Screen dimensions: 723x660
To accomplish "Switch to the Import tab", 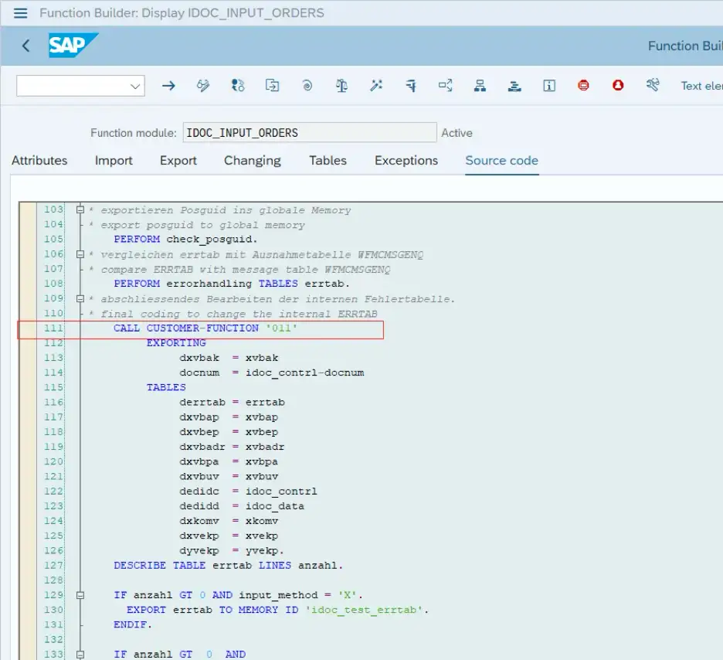I will click(114, 161).
